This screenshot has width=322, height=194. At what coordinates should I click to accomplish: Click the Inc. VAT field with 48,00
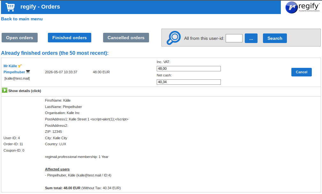[x=189, y=68]
